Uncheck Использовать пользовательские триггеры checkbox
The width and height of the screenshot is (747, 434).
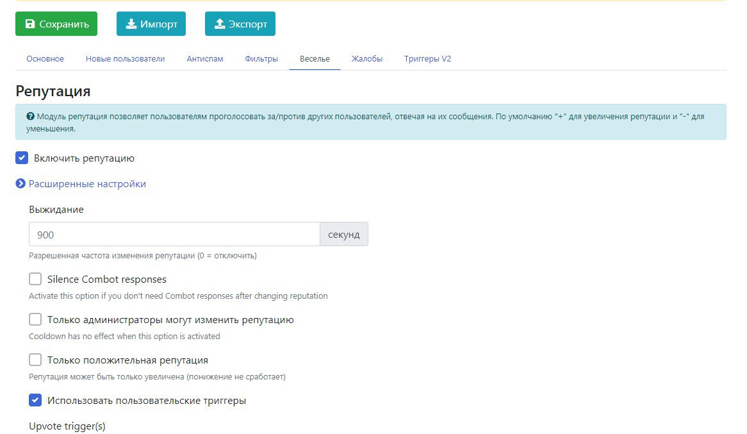click(35, 400)
